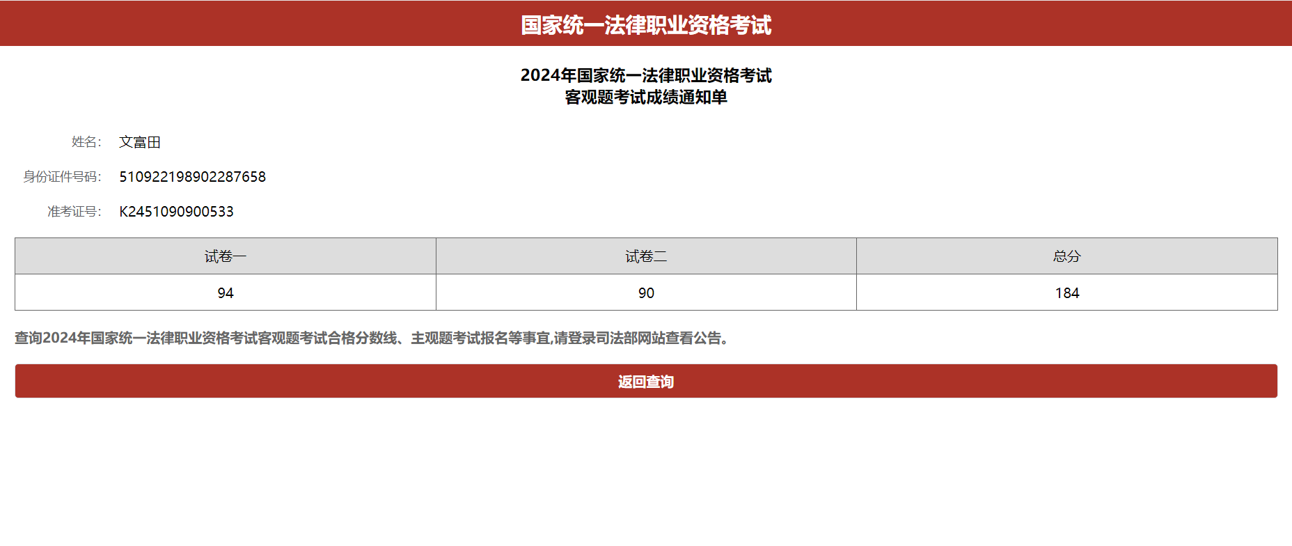Click the 2024年国家统一法律职业资格考试 heading line
The image size is (1292, 546).
click(646, 75)
